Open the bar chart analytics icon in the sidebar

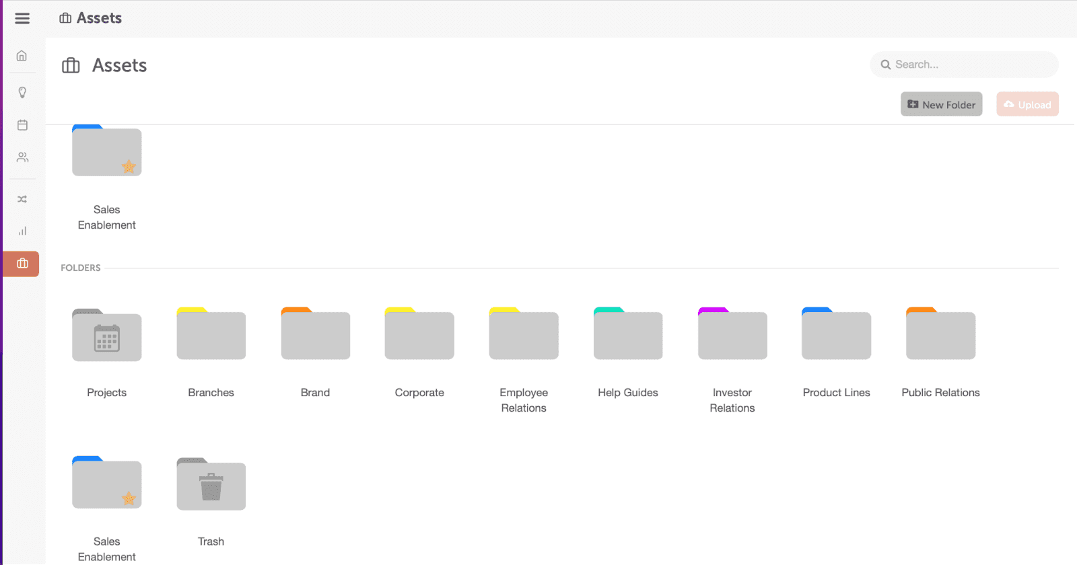click(22, 231)
